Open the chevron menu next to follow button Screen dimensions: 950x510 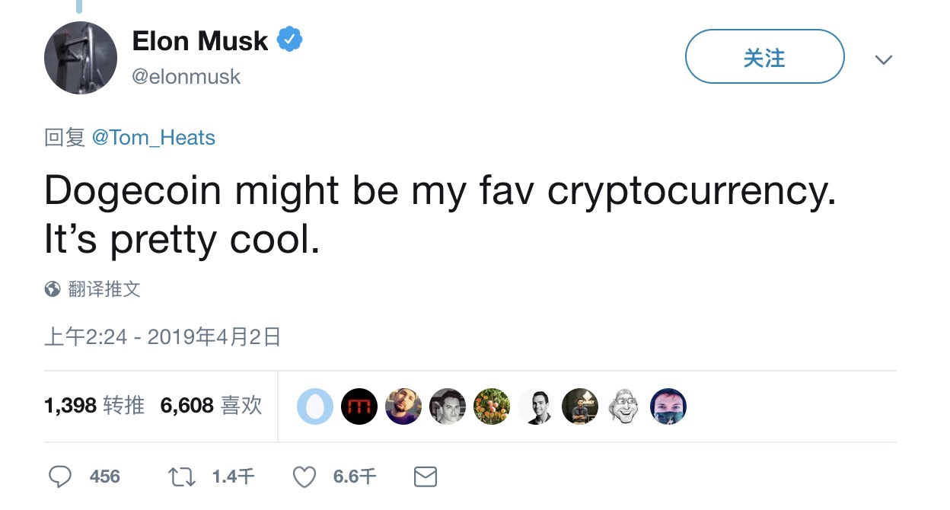pyautogui.click(x=883, y=59)
